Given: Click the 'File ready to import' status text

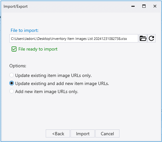Looking at the screenshot, I should [x=38, y=49].
